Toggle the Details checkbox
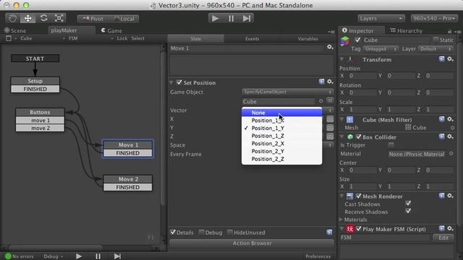 tap(173, 233)
